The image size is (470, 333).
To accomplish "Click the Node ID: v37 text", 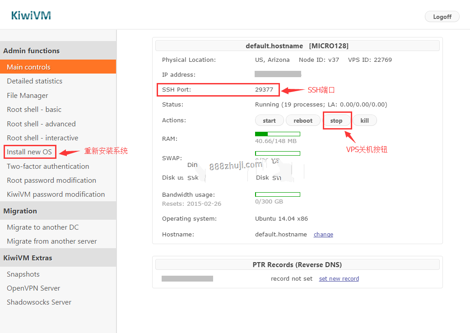I will pyautogui.click(x=319, y=60).
